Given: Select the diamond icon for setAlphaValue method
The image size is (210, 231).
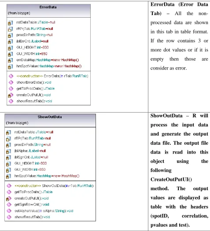Looking at the screenshot, I should point(9,211).
